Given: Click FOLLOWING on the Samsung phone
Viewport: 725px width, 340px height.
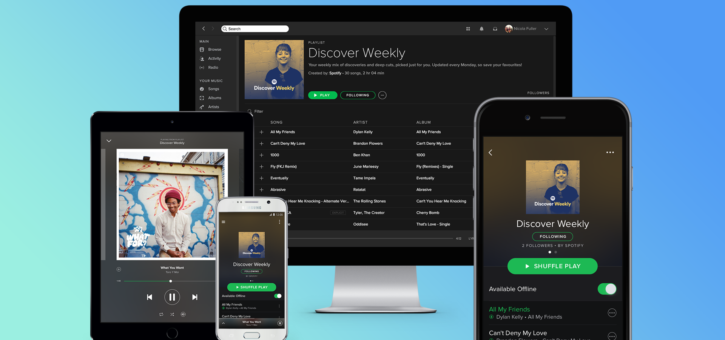Looking at the screenshot, I should pos(251,271).
